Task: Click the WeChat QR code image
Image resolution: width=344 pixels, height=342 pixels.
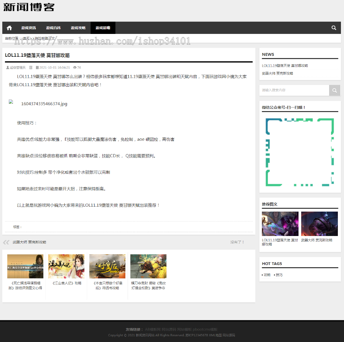Action: tap(300, 152)
